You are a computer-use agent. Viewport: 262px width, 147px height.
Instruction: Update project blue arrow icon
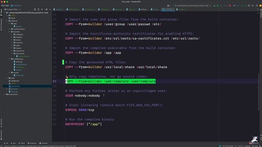[238, 6]
